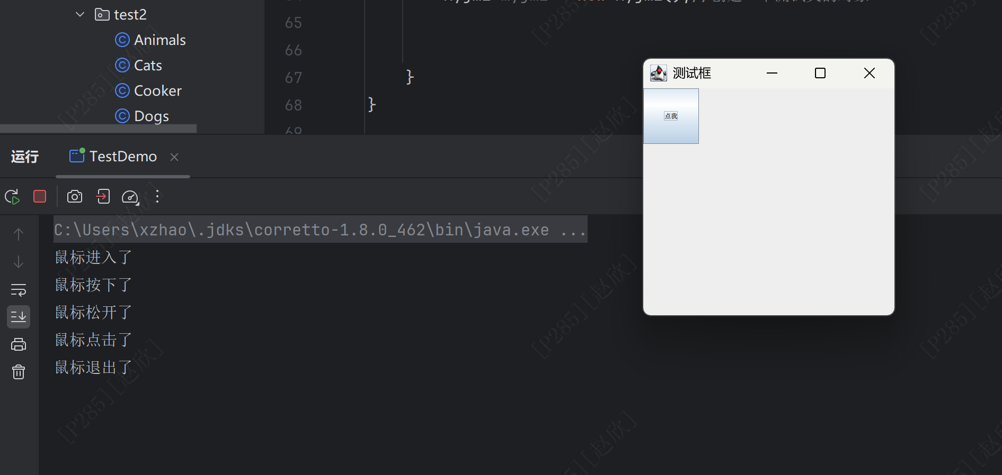Click the up stack trace arrow
The width and height of the screenshot is (1002, 475).
click(x=19, y=234)
